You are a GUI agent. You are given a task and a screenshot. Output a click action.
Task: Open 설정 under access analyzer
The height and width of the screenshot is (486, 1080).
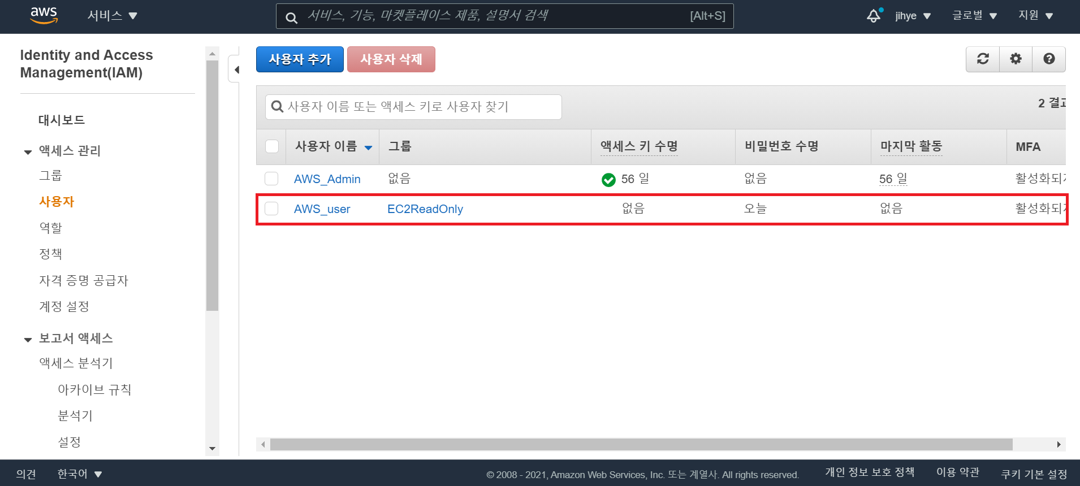69,441
